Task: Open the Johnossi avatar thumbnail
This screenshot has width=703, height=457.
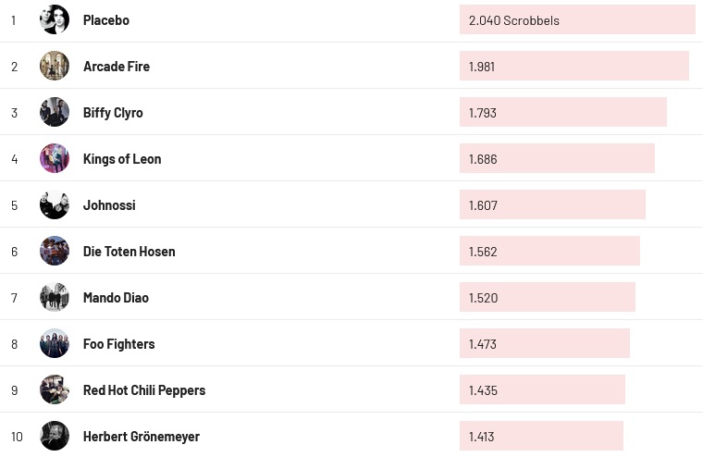Action: click(55, 204)
